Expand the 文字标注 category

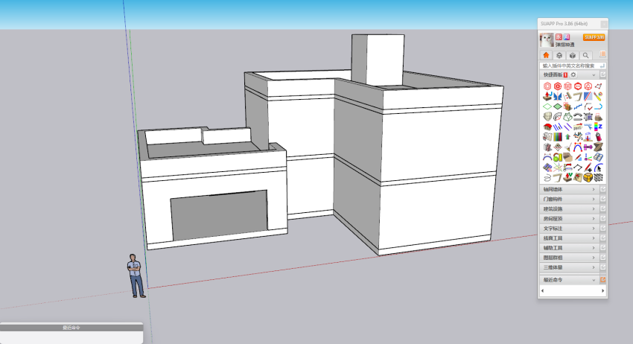click(569, 228)
